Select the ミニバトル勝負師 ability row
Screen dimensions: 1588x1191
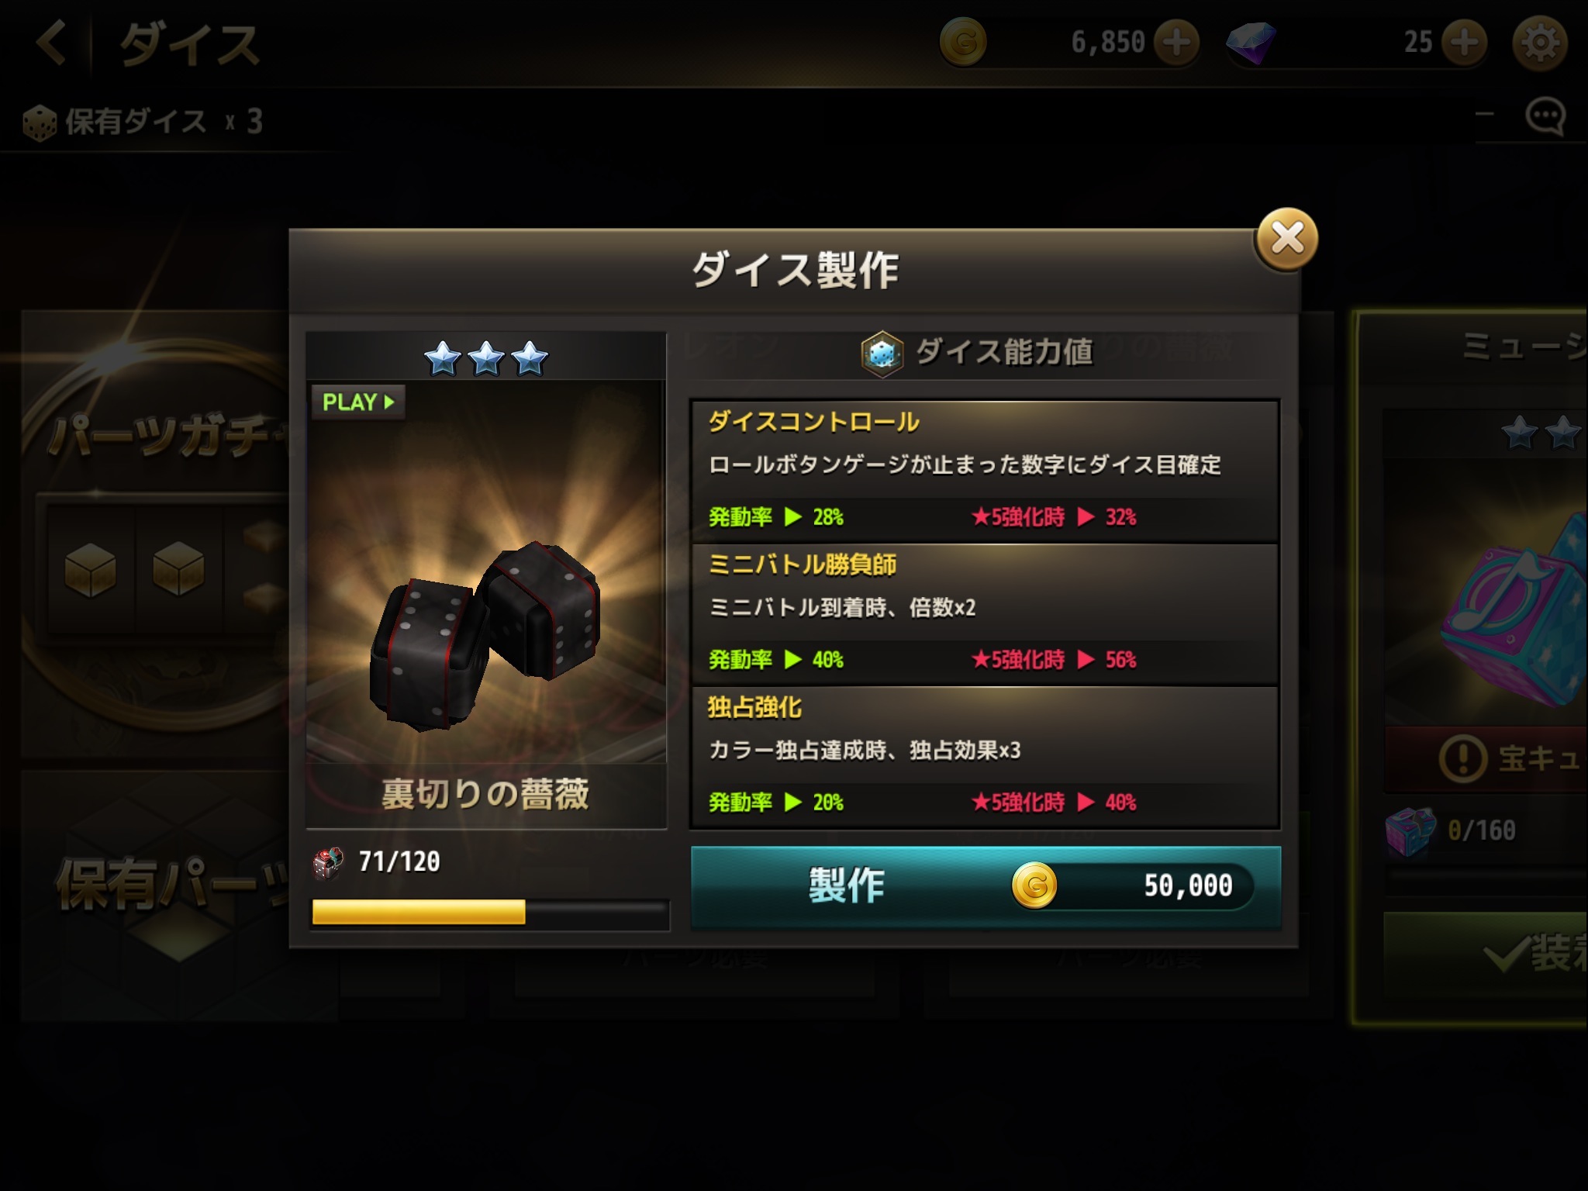tap(985, 614)
